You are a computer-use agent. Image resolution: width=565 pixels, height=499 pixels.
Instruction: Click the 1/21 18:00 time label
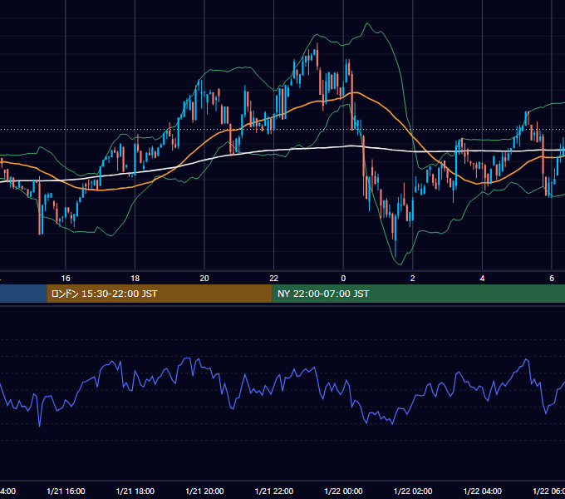[x=135, y=491]
